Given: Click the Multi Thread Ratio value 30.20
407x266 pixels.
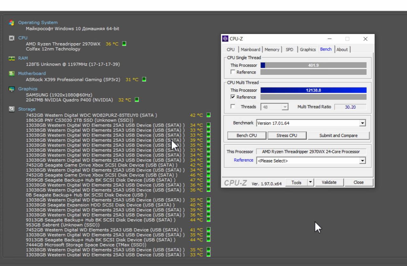Looking at the screenshot, I should point(350,107).
